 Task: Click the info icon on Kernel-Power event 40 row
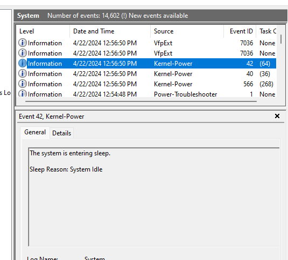coord(23,73)
